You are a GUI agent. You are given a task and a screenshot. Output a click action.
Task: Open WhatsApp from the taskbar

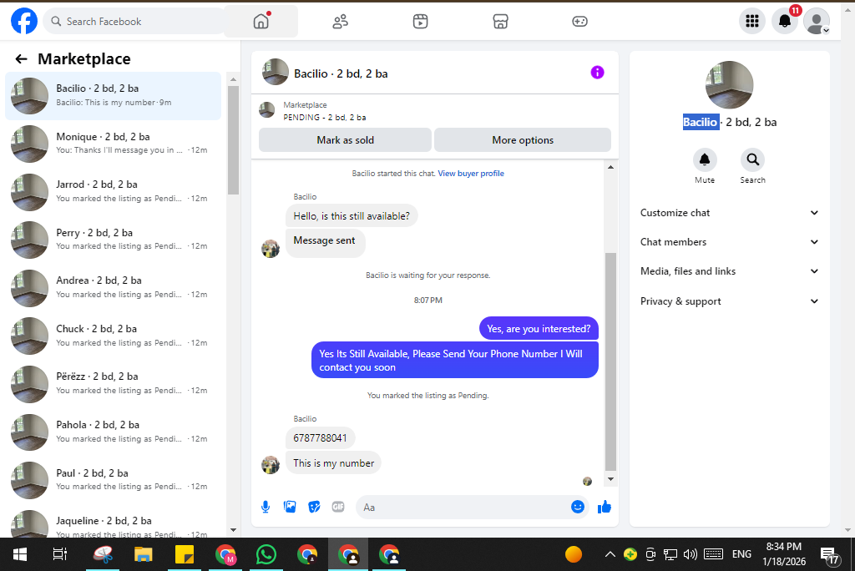pos(266,554)
